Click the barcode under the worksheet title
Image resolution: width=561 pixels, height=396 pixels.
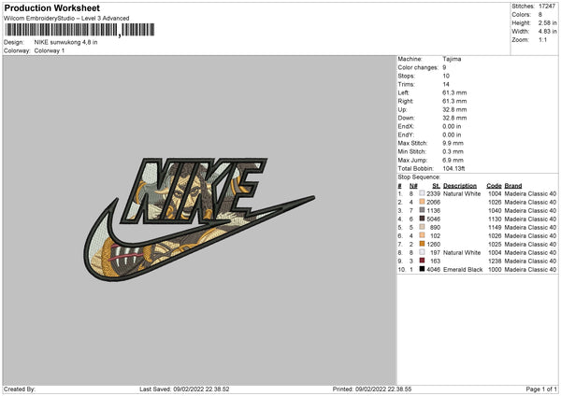point(79,30)
